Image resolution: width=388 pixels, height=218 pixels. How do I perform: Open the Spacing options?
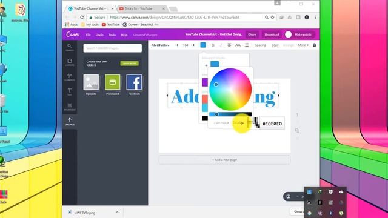pos(260,45)
